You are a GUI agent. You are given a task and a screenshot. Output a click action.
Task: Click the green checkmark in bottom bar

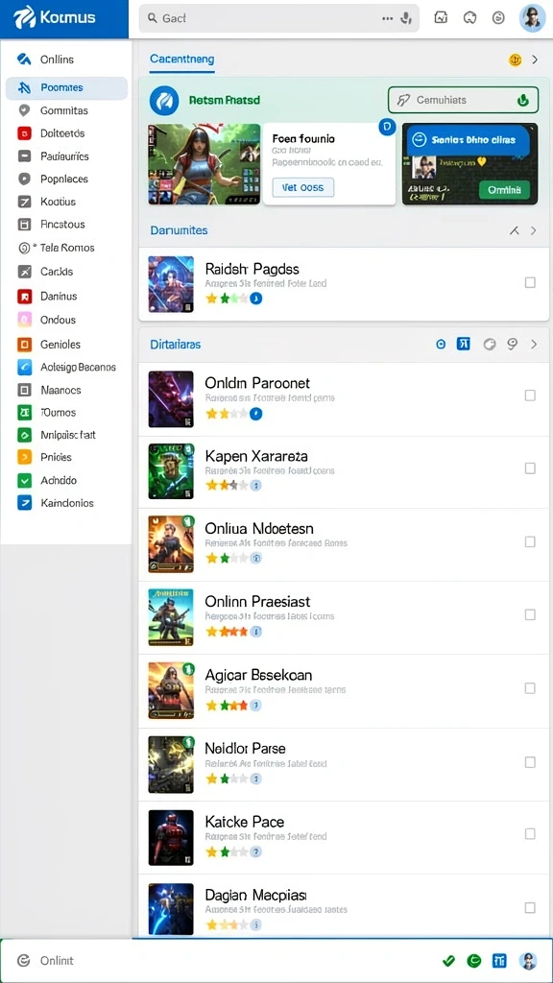448,960
